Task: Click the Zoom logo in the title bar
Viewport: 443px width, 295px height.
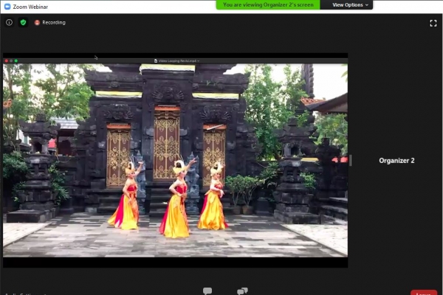Action: point(7,5)
